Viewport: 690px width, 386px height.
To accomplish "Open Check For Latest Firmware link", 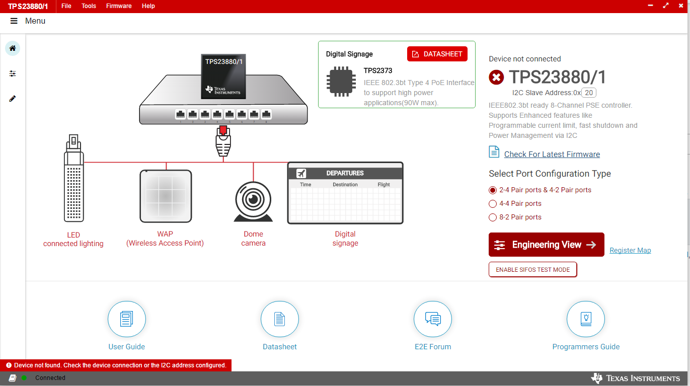I will tap(552, 155).
